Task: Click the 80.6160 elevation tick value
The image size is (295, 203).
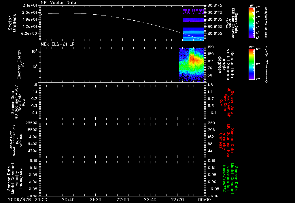Action: pyautogui.click(x=215, y=27)
